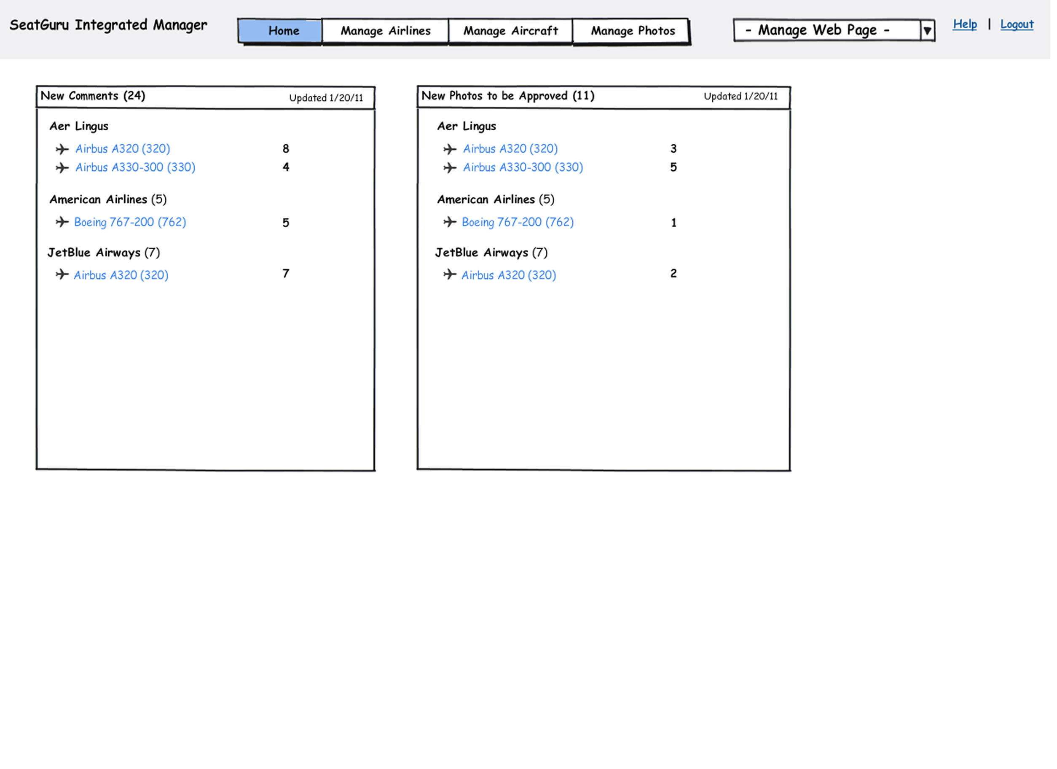This screenshot has height=769, width=1057.
Task: Click airplane icon beside Boeing 767-200 in New Photos
Action: [451, 223]
